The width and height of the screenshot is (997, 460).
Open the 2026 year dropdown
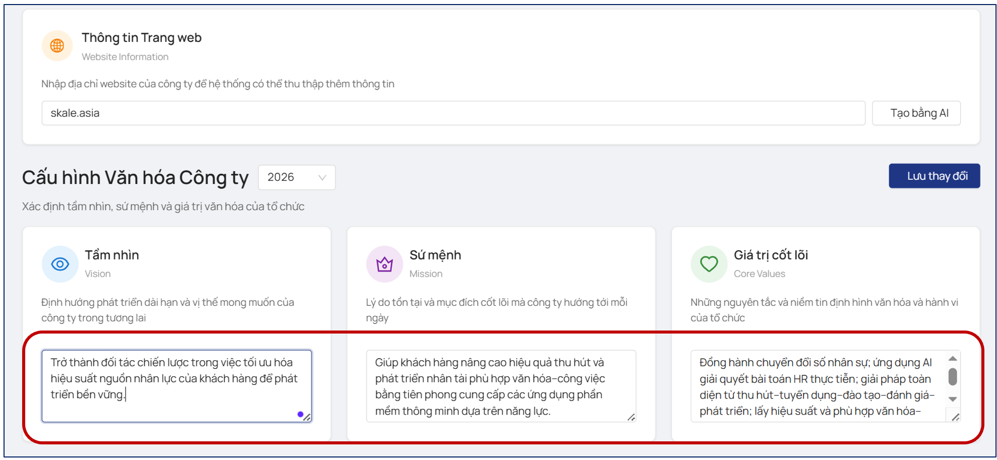coord(297,177)
